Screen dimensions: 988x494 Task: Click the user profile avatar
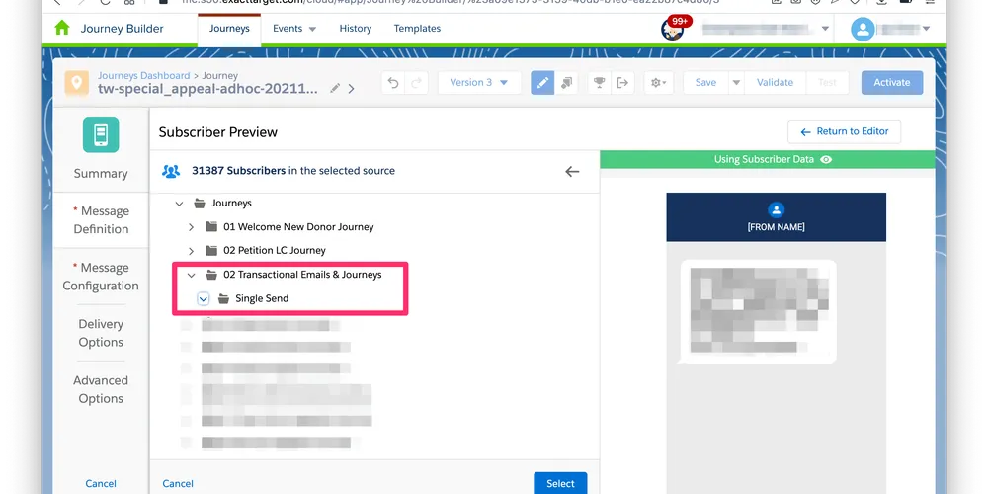coord(863,29)
